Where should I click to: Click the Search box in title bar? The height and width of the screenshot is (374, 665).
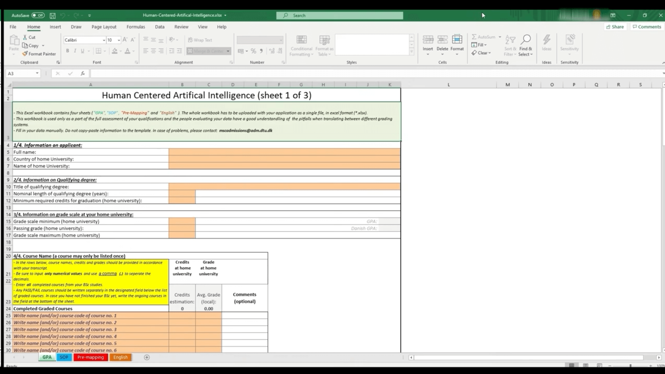[340, 15]
